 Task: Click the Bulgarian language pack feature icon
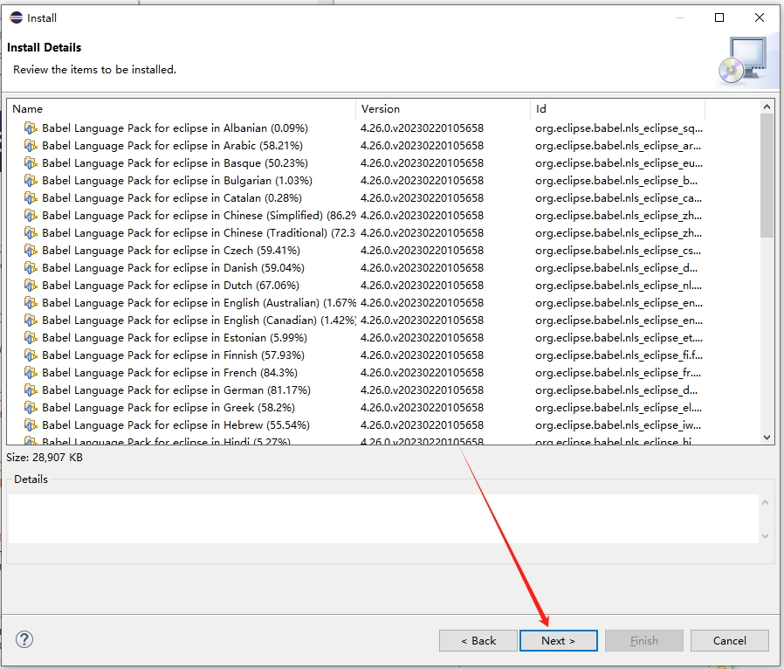pyautogui.click(x=31, y=181)
